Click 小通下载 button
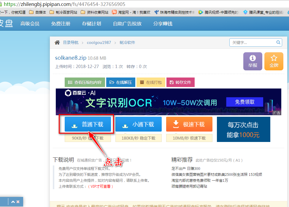Viewport: 289px width, 207px height. (139, 124)
